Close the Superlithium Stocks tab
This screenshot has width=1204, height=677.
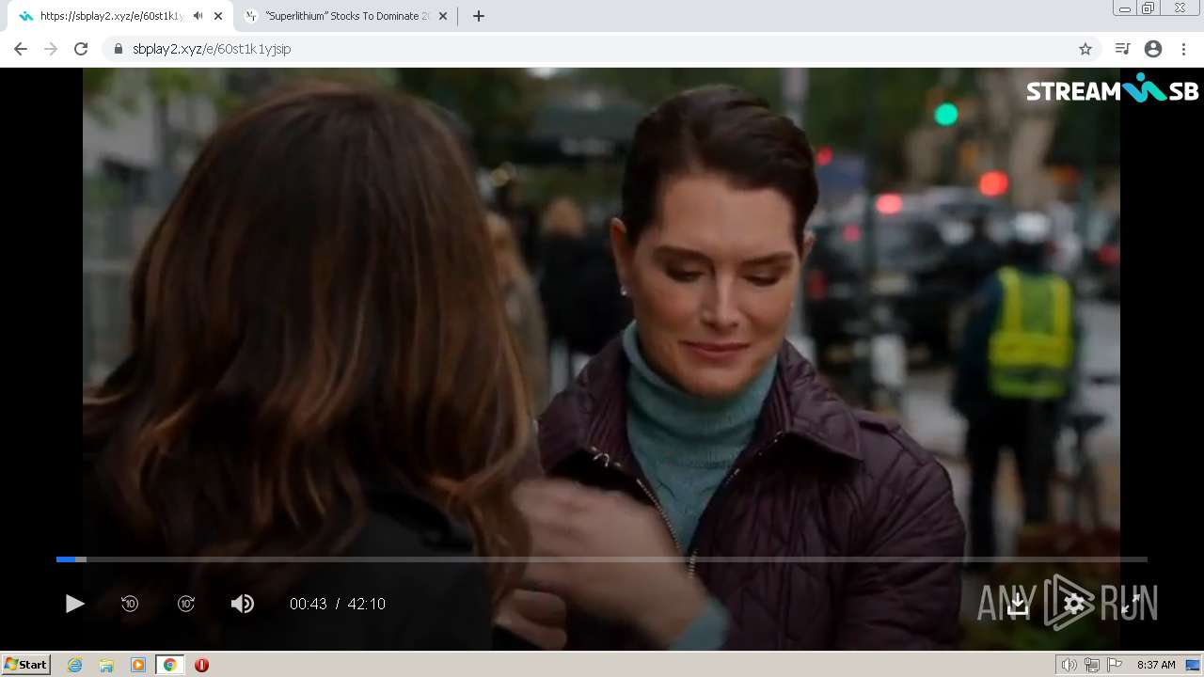[x=443, y=16]
